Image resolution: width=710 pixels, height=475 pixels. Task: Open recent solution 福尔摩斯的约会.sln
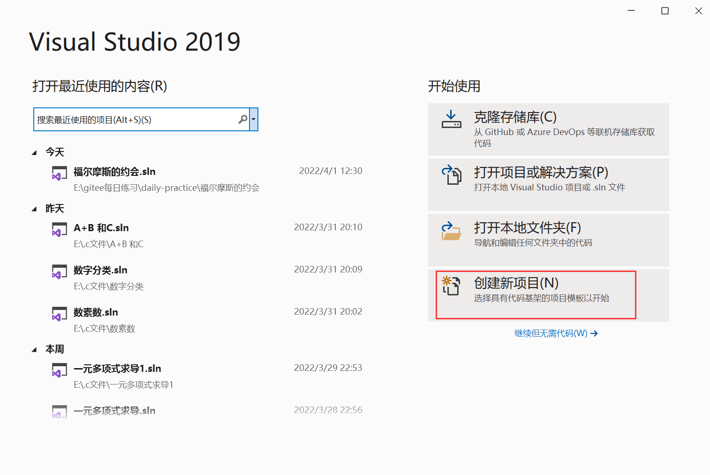[x=114, y=172]
